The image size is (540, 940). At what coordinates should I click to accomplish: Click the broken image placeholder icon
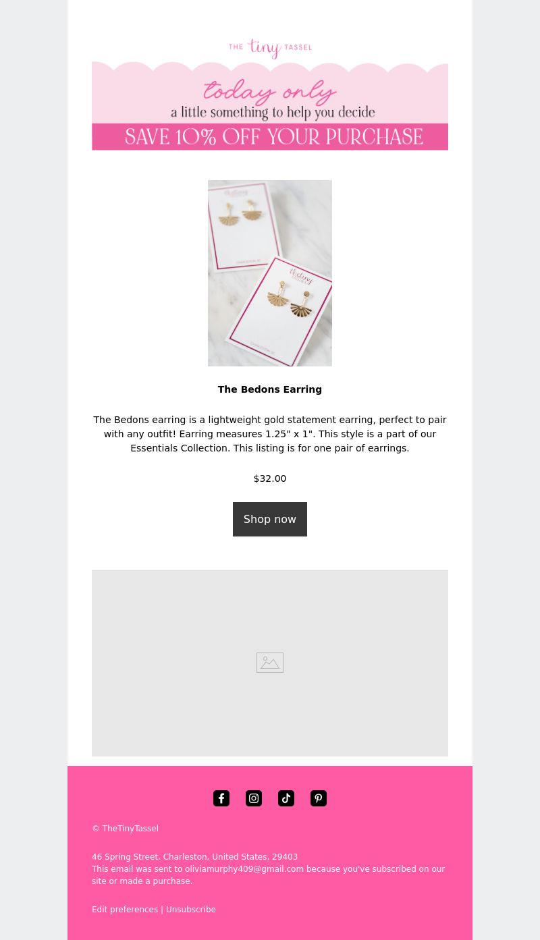[270, 663]
